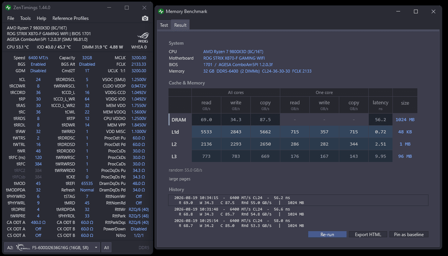The height and width of the screenshot is (256, 448).
Task: Click the ROG STRIX X870-F motherboard link
Action: click(x=234, y=58)
